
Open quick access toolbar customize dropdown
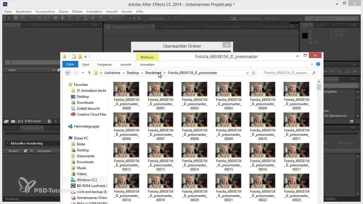85,56
